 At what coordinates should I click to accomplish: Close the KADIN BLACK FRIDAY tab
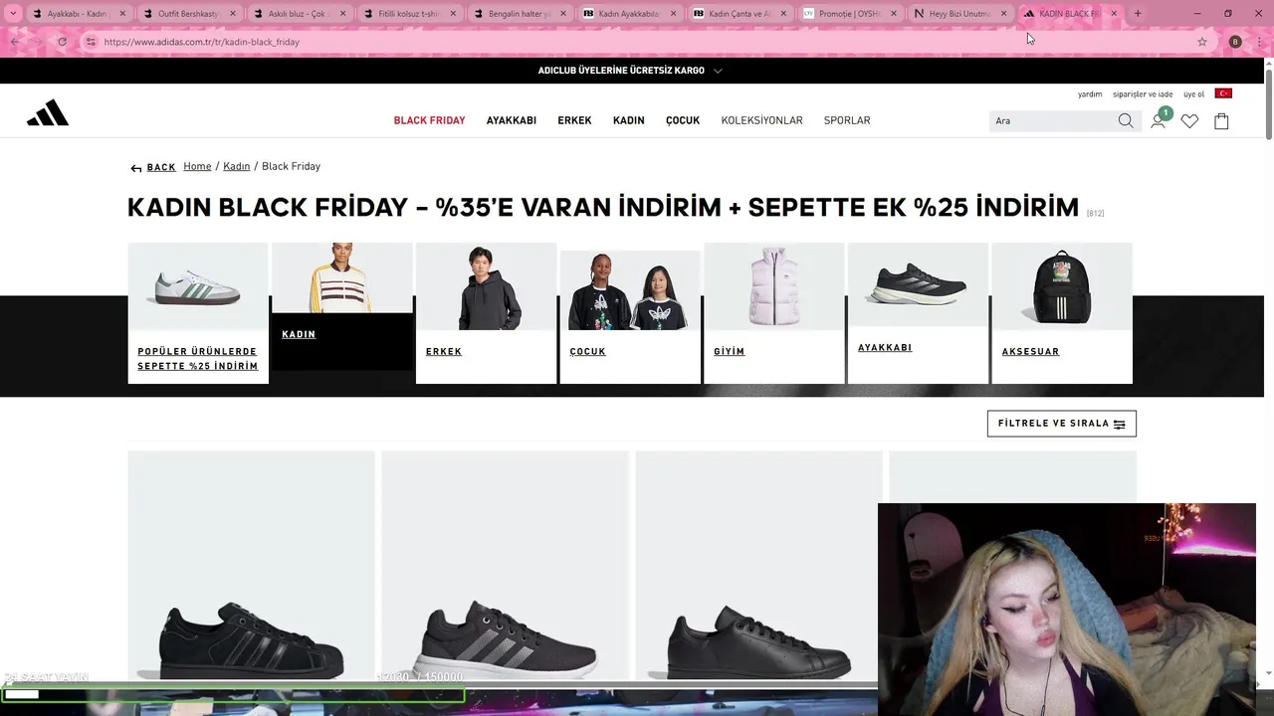[x=1114, y=14]
